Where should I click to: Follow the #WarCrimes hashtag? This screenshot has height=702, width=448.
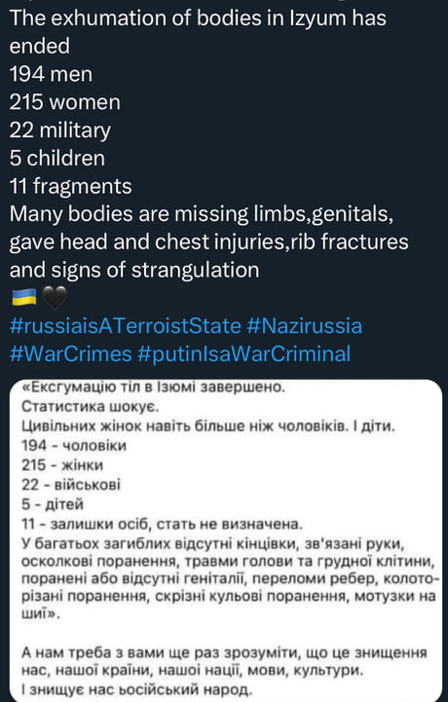(71, 353)
